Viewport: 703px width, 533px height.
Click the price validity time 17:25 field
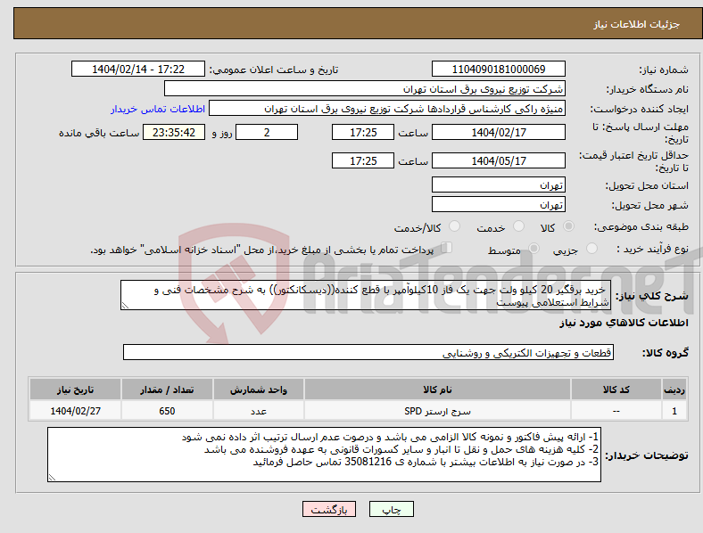[x=363, y=160]
